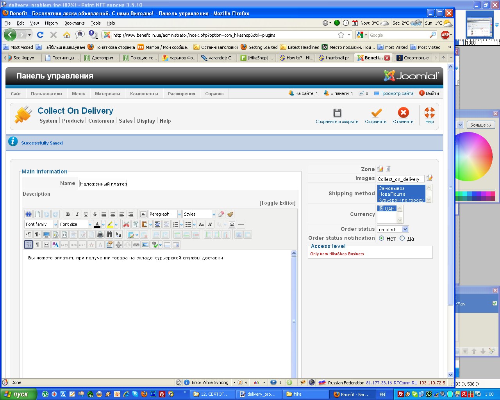Viewport: 500px width, 400px height.
Task: Click HikaShop Help lifebuoy icon
Action: click(429, 116)
